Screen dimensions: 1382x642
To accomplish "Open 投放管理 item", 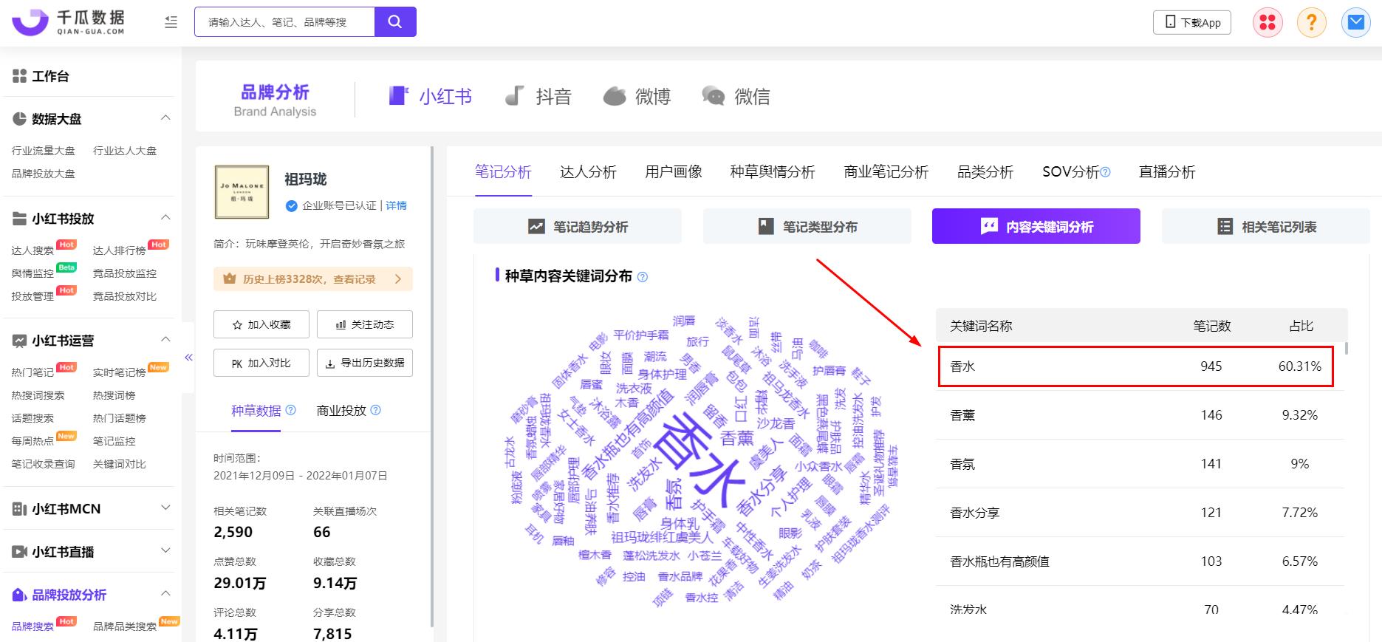I will (33, 296).
